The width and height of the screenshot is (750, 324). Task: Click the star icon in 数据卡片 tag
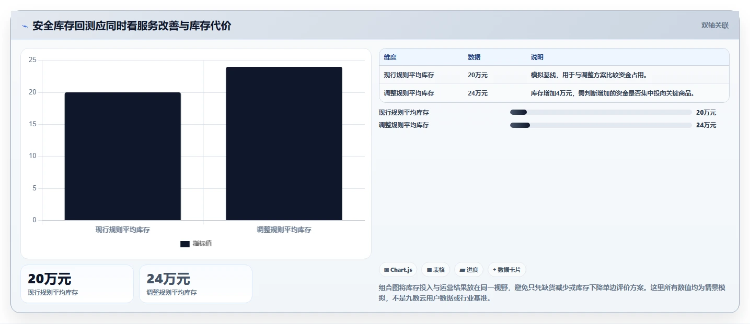[x=494, y=270]
